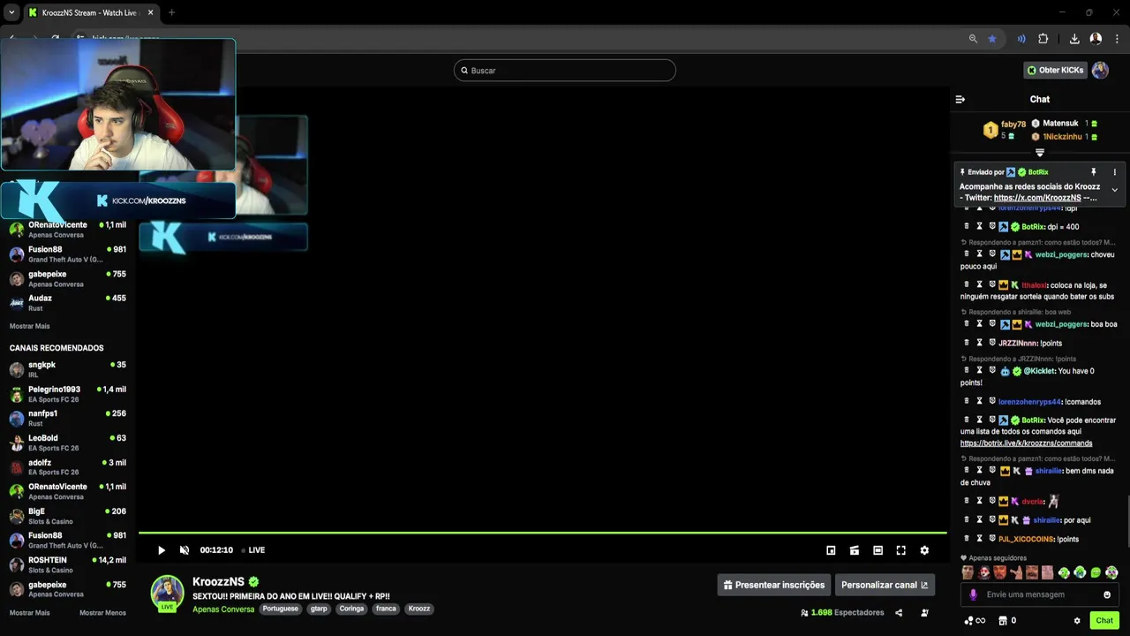This screenshot has height=636, width=1130.
Task: Open the x.com/KroozzNS link
Action: [1037, 198]
